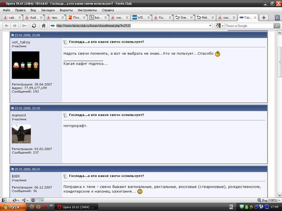The width and height of the screenshot is (282, 211).
Task: Open the closed tabs trash icon
Action: (x=278, y=18)
